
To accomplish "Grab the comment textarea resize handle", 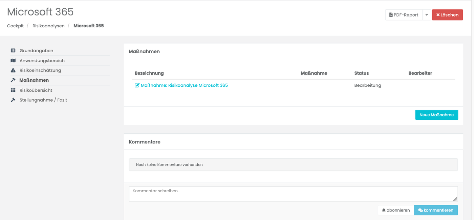I will (455, 199).
